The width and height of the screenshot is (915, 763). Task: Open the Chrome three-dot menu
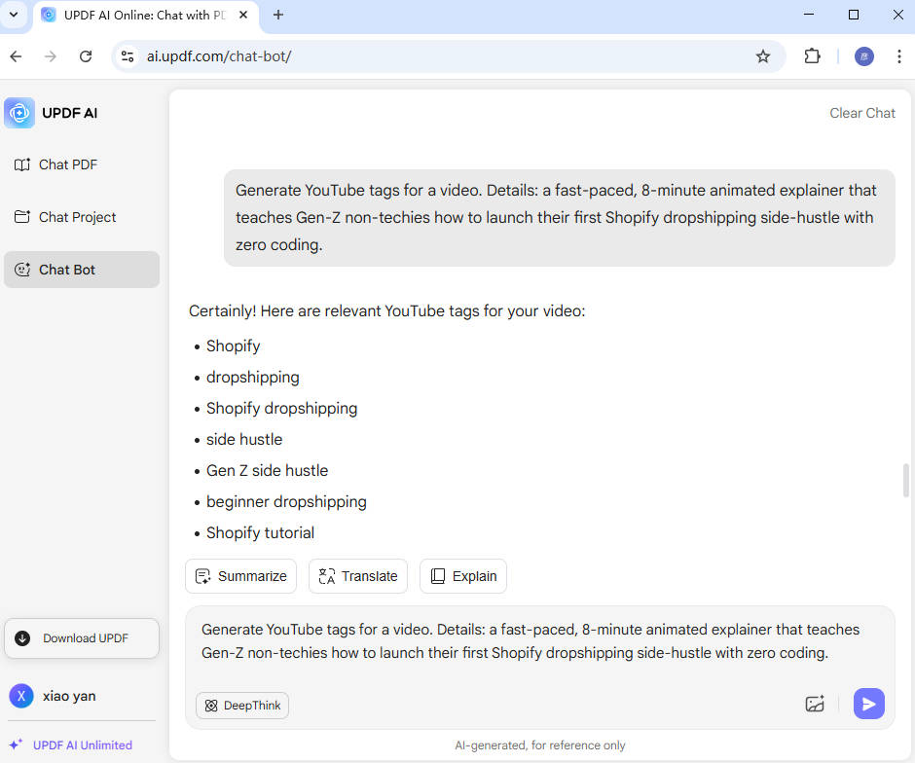click(898, 56)
